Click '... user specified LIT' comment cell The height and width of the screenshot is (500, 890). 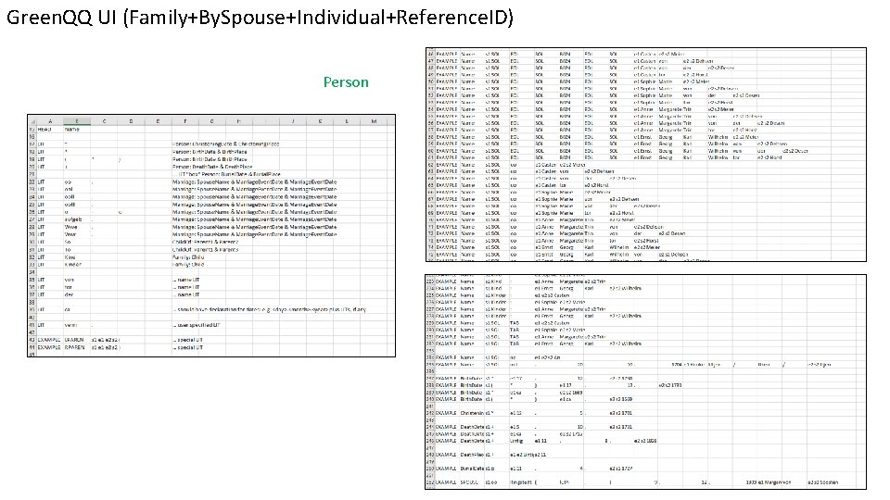click(197, 325)
